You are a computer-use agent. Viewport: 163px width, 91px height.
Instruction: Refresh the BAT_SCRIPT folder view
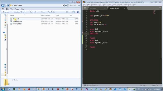(x=66, y=6)
